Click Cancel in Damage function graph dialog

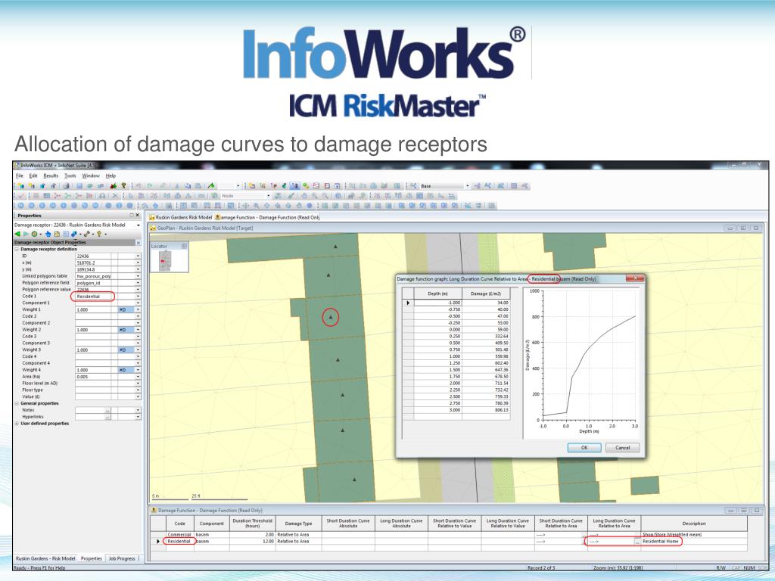point(622,448)
